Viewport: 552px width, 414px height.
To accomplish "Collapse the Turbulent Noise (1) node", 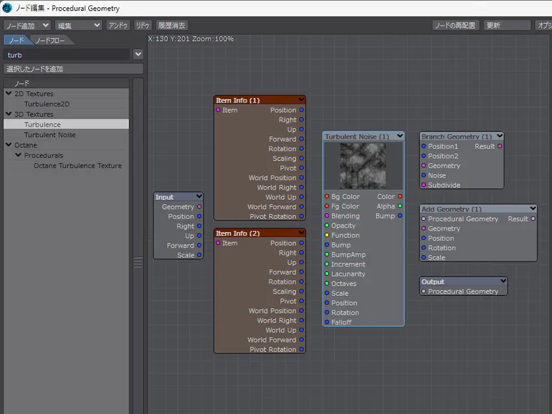I will [x=400, y=136].
